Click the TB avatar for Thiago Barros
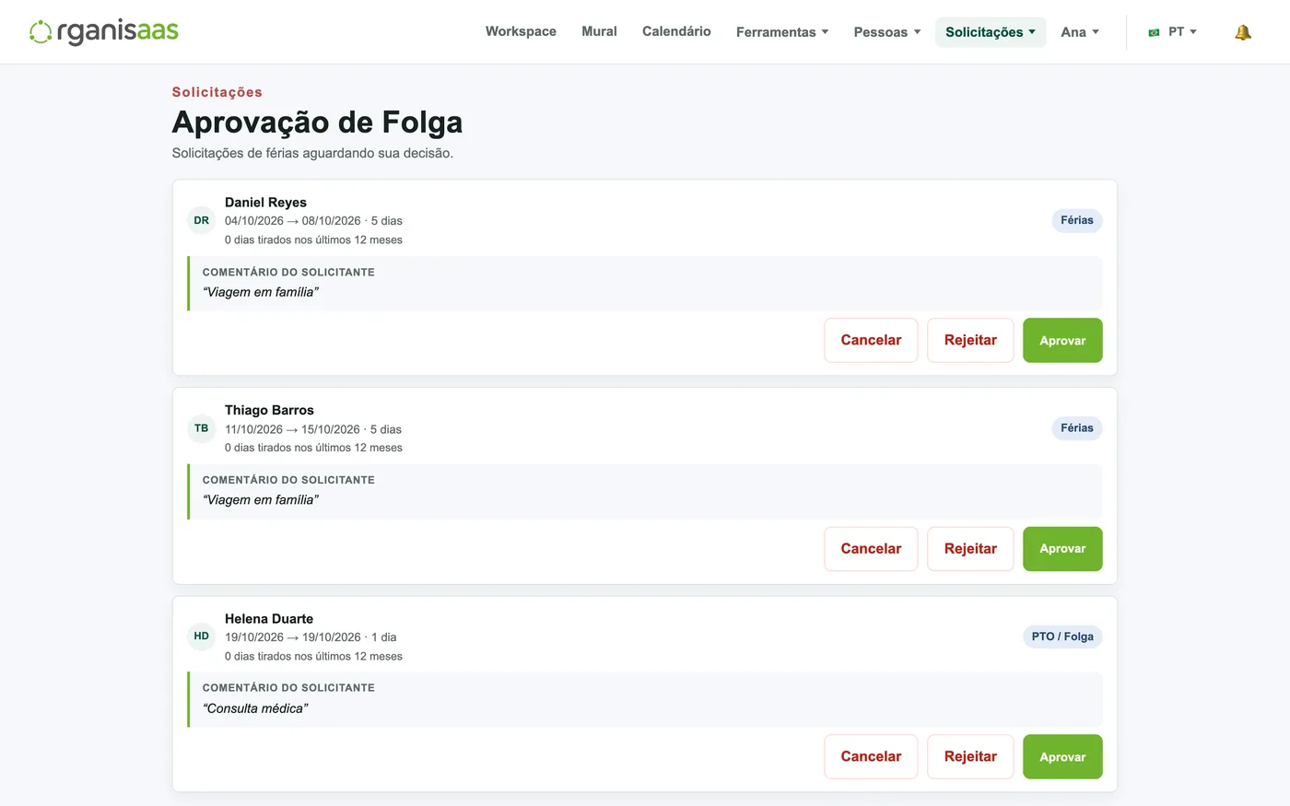This screenshot has height=806, width=1290. [x=202, y=428]
